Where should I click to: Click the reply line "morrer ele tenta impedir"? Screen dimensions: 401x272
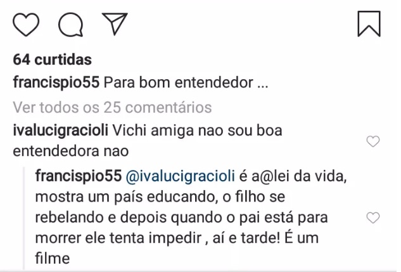118,238
